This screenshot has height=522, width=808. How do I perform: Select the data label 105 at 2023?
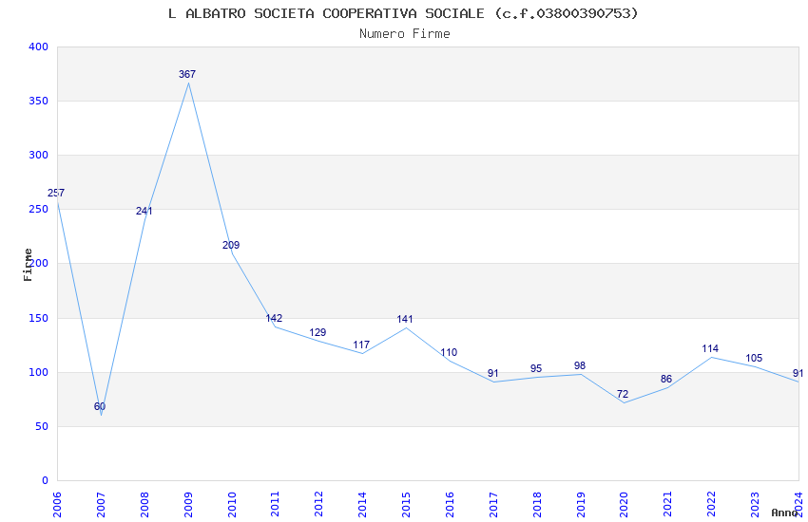click(754, 358)
